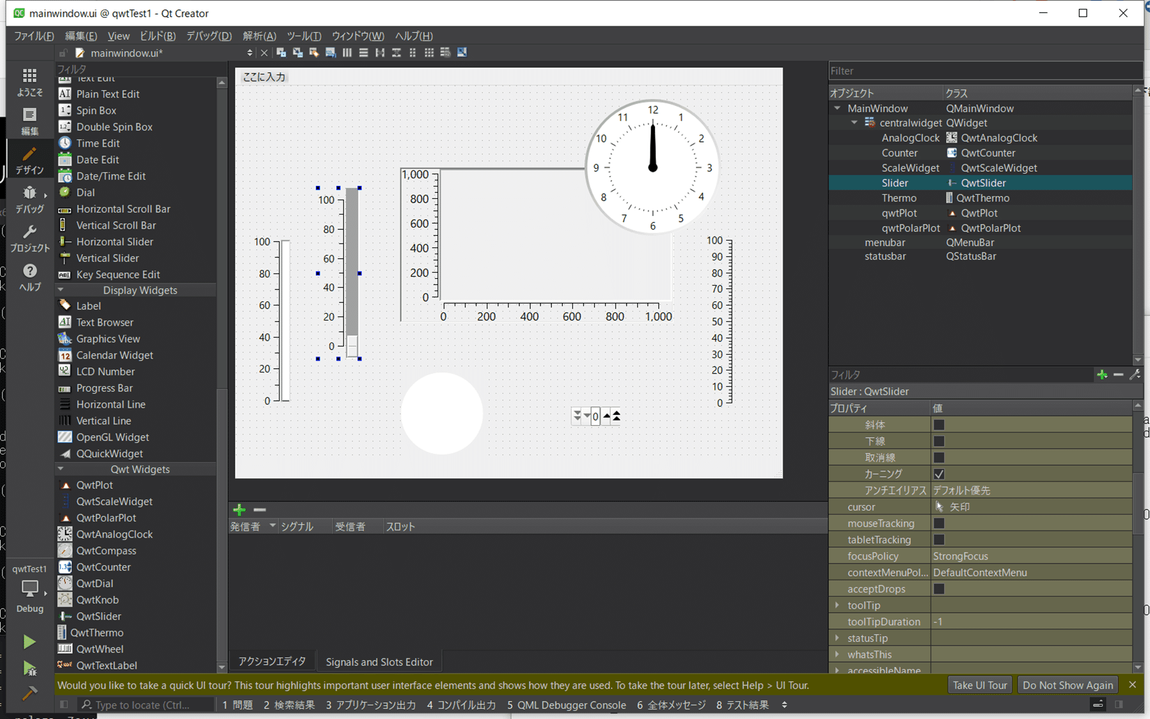This screenshot has width=1150, height=719.
Task: Click the QwtCounter single up arrow
Action: tap(606, 416)
